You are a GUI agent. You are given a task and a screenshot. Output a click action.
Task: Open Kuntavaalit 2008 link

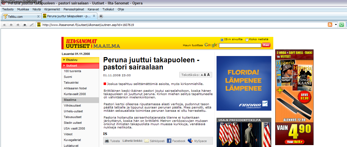pyautogui.click(x=75, y=94)
